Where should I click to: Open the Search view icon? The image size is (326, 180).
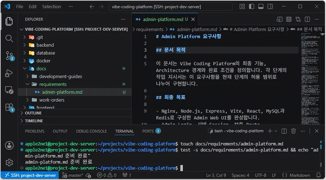point(9,38)
